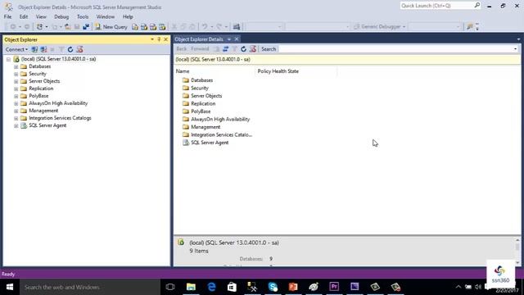Open the Tools menu
This screenshot has height=295, width=524.
click(83, 16)
